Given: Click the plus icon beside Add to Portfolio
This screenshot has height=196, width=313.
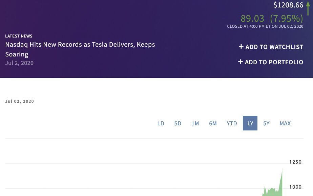Looking at the screenshot, I should click(241, 62).
